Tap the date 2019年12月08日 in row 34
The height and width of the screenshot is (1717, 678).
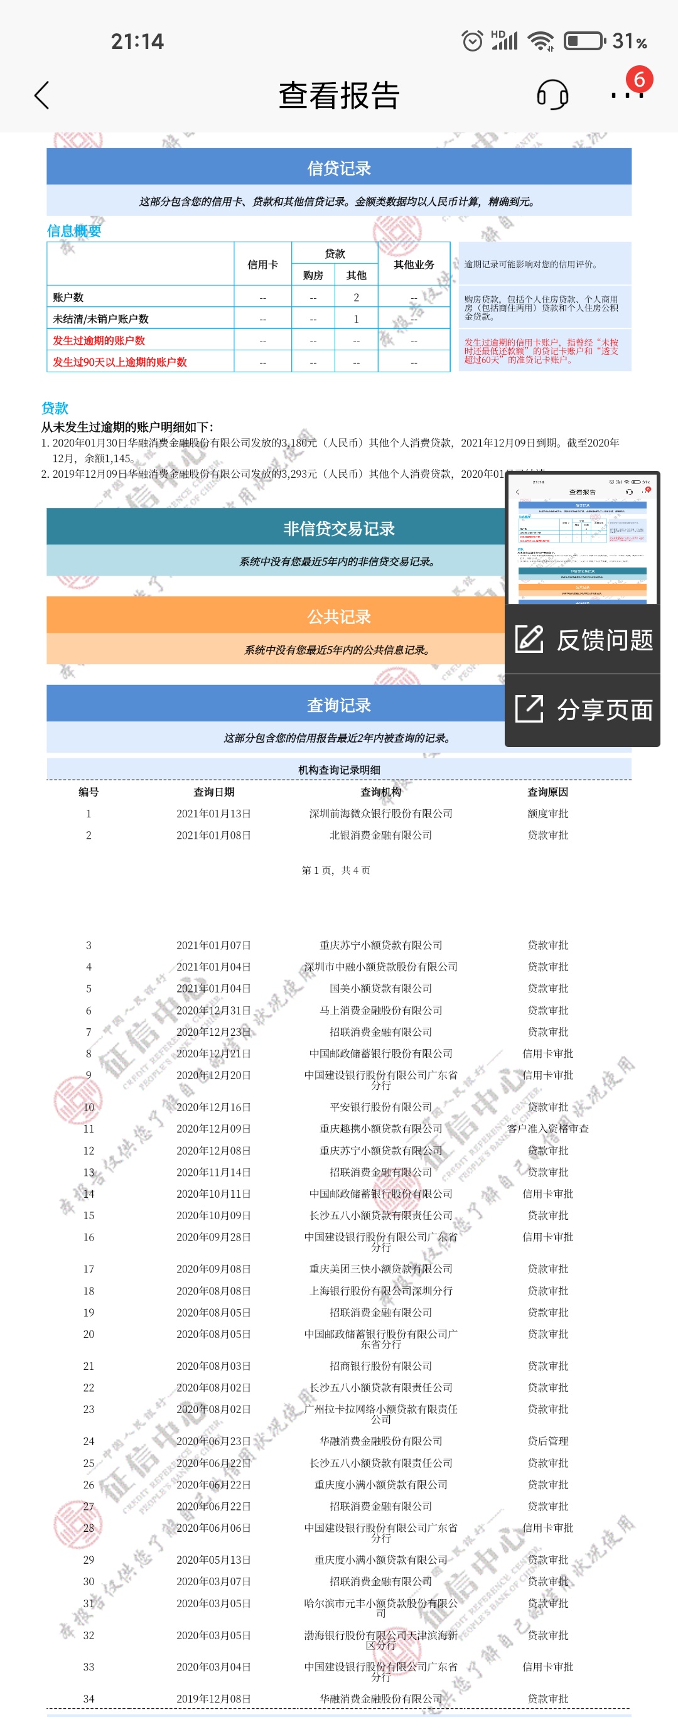pyautogui.click(x=213, y=1699)
